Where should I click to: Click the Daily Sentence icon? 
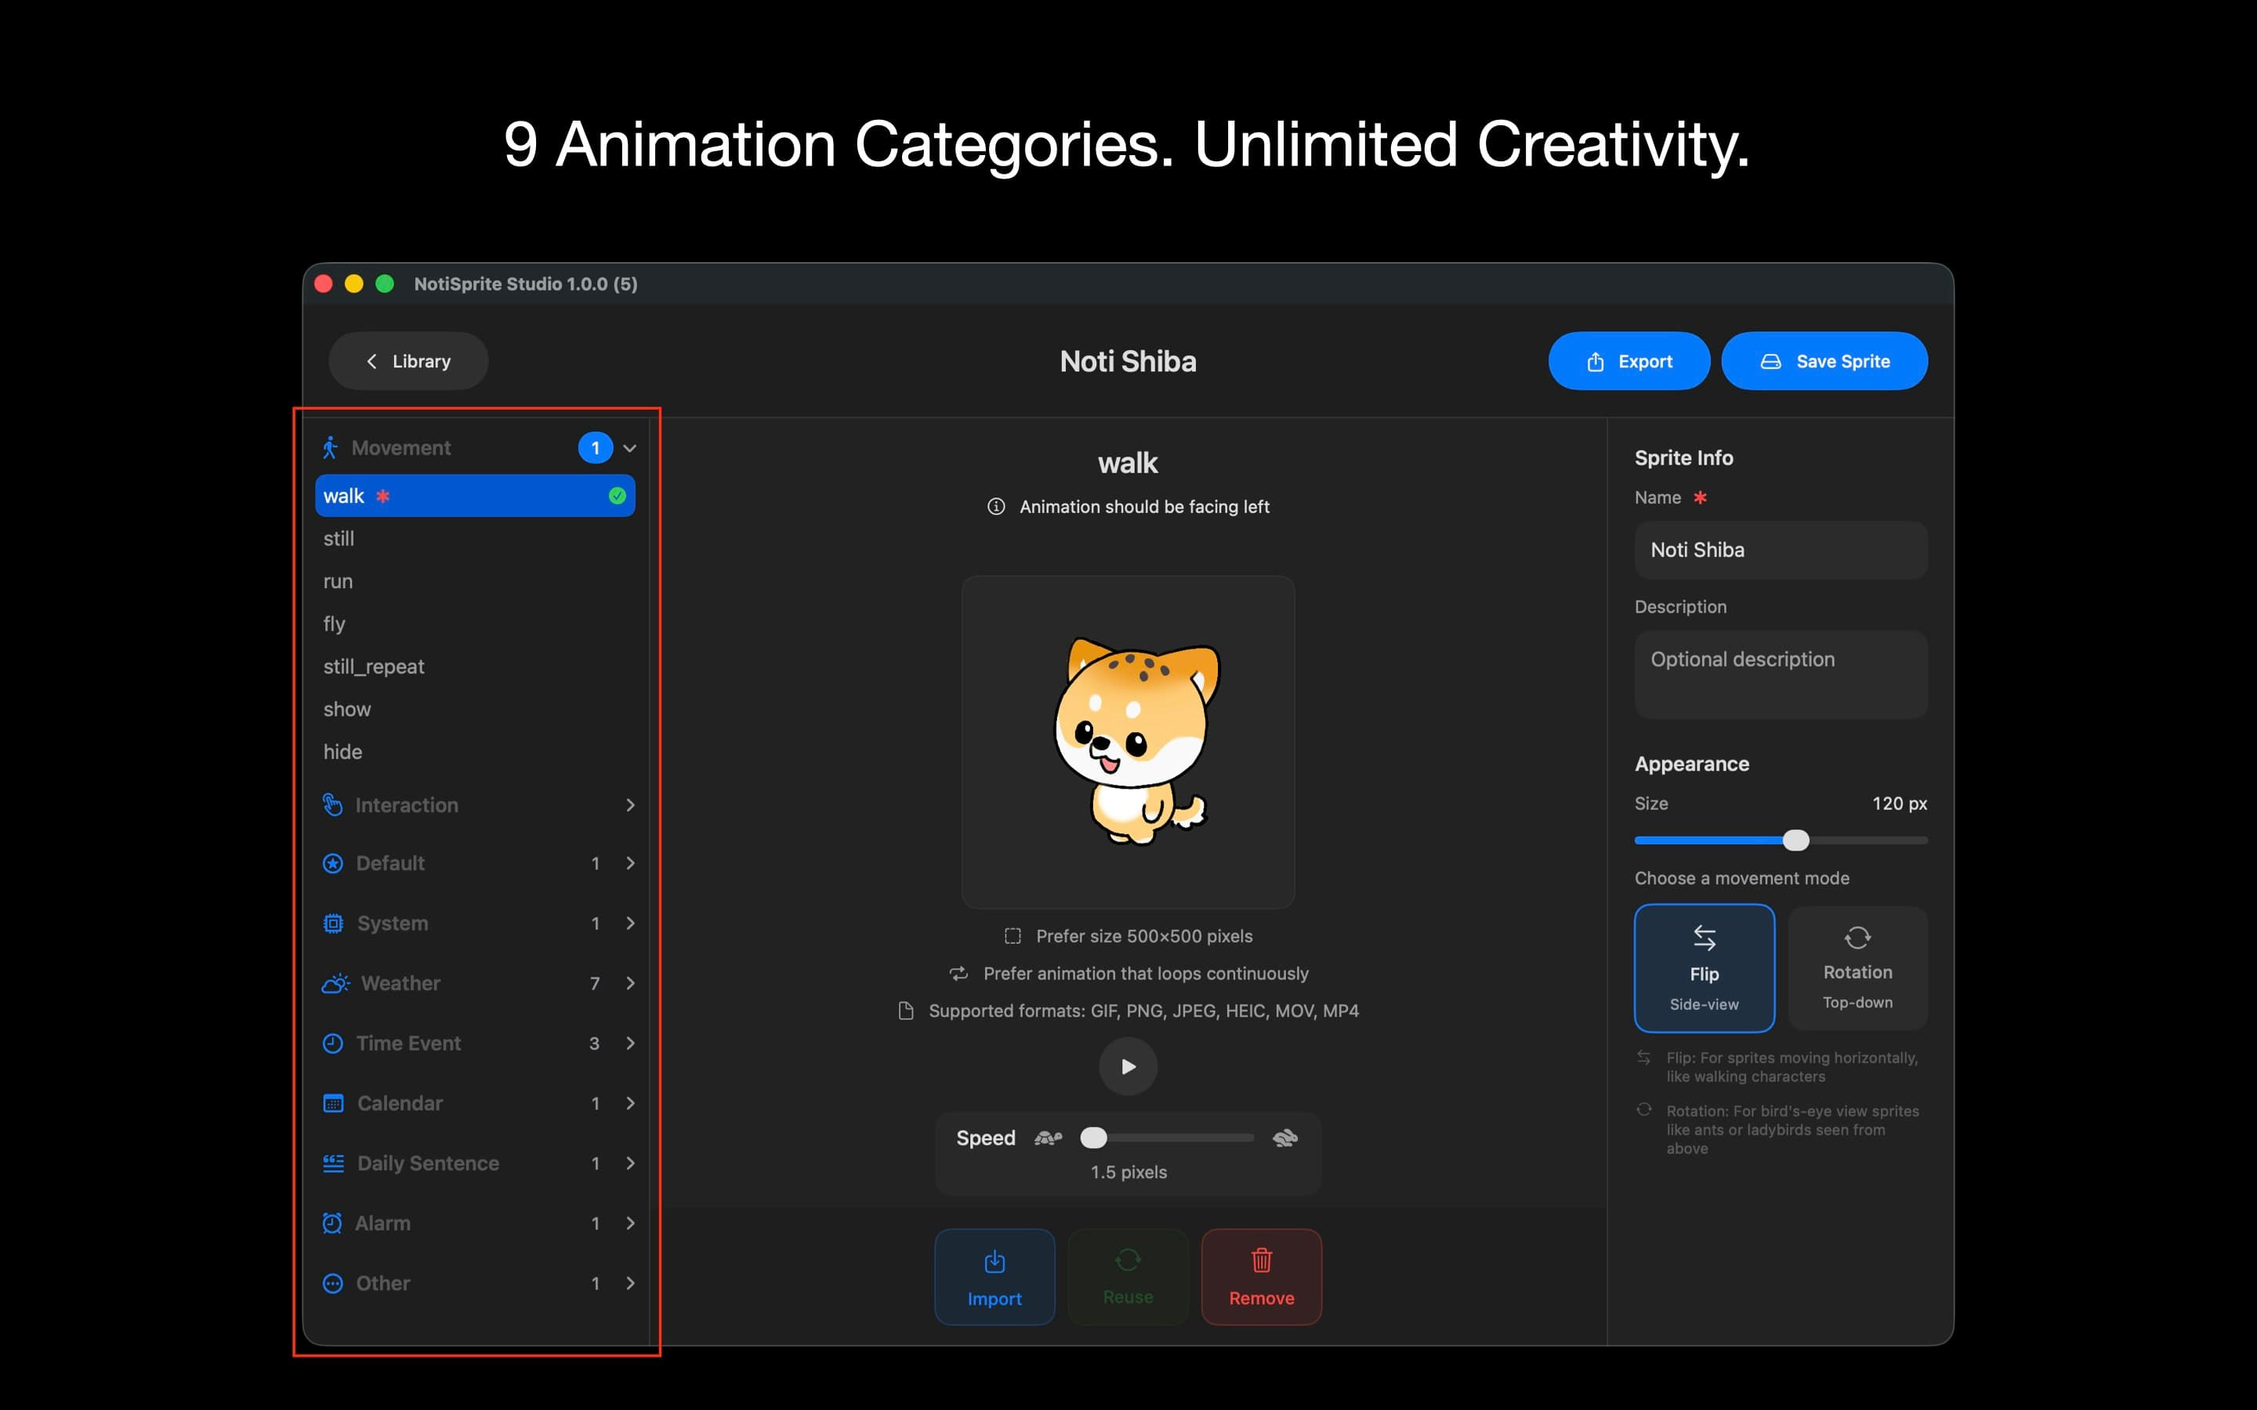334,1163
